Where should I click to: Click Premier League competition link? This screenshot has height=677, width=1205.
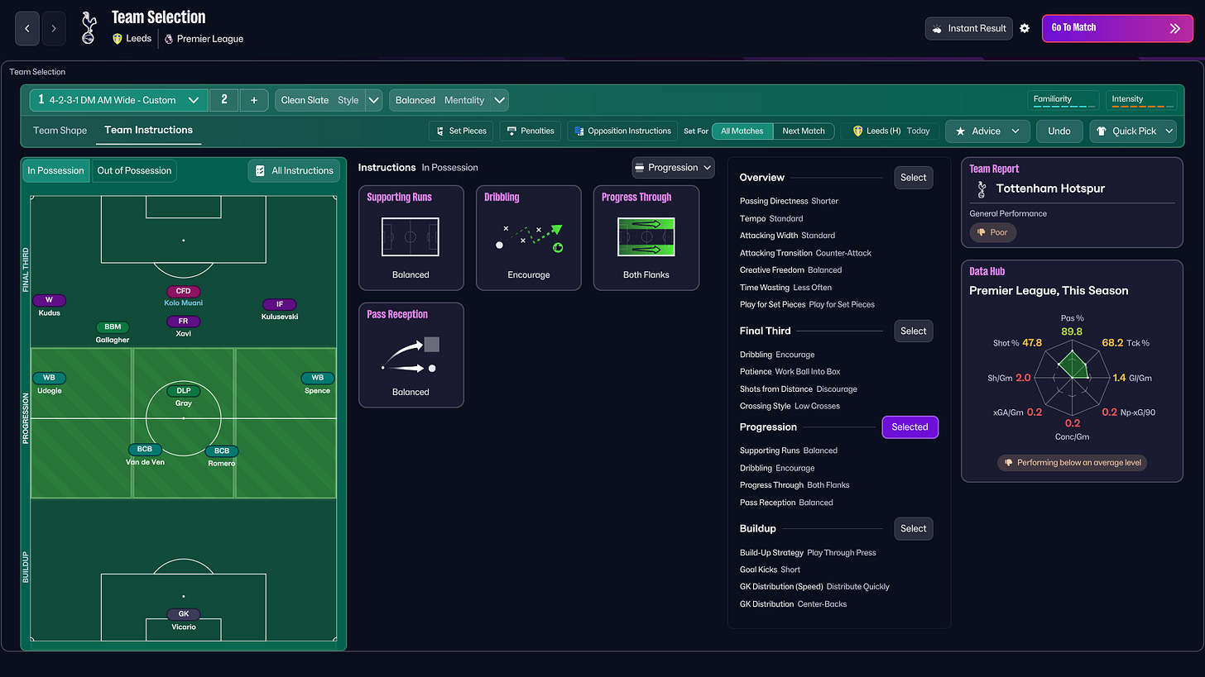click(x=204, y=39)
